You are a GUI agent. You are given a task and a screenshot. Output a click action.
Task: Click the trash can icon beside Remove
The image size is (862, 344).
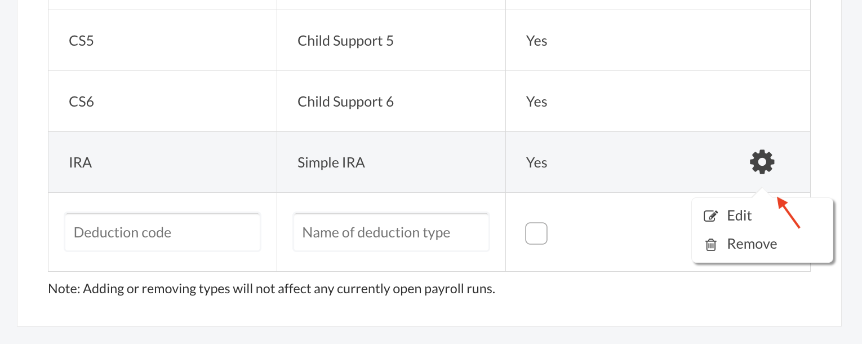click(x=711, y=245)
